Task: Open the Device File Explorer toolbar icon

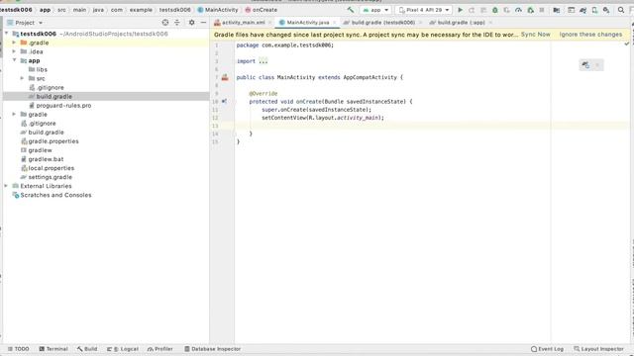Action: 571,10
